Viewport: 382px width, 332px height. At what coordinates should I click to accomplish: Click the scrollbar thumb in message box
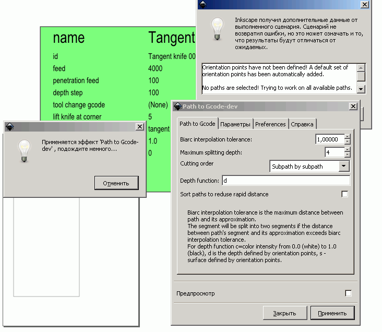click(x=361, y=77)
